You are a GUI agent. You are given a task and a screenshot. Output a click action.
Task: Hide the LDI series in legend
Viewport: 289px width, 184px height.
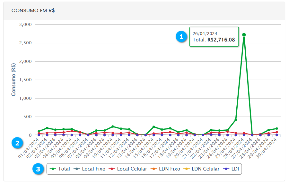(x=231, y=169)
